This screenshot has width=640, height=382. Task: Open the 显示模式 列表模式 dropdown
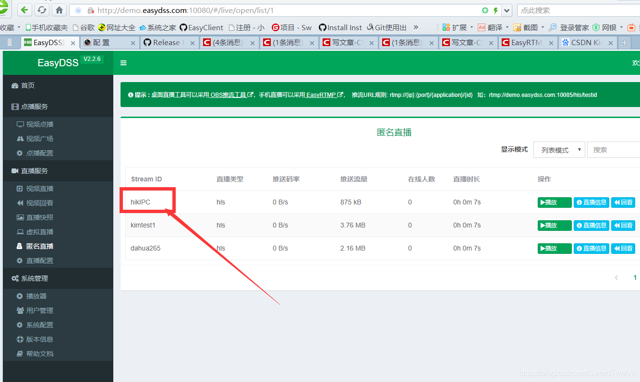(x=559, y=150)
